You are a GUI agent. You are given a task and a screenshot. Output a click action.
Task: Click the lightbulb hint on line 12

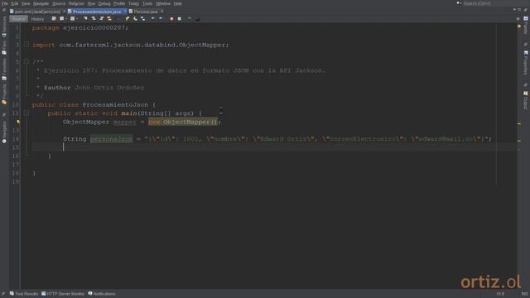(18, 122)
